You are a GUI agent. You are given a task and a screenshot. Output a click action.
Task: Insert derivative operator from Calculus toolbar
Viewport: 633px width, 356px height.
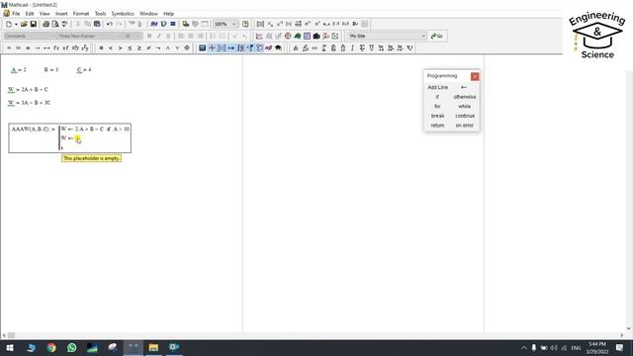[296, 48]
